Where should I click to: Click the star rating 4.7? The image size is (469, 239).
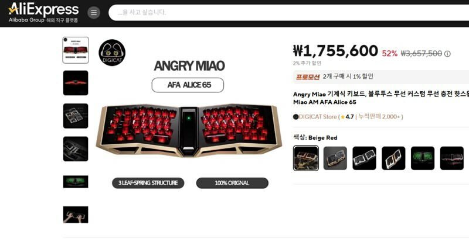tap(347, 117)
